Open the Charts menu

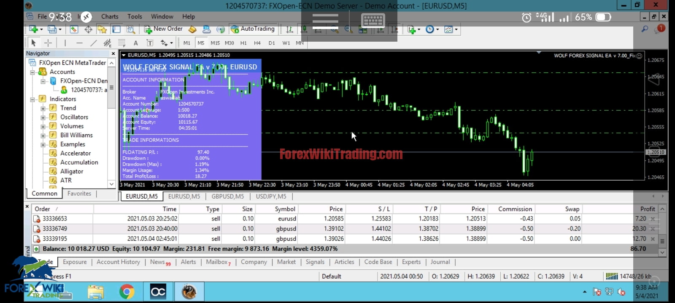coord(110,16)
